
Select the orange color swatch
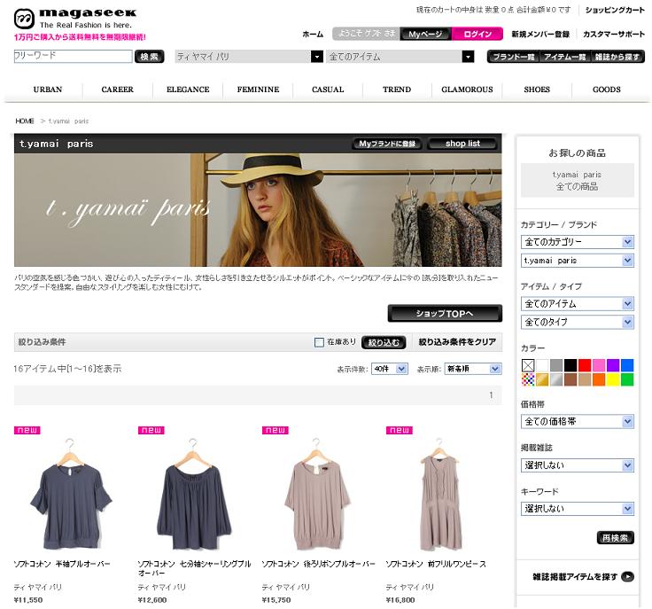tap(599, 379)
